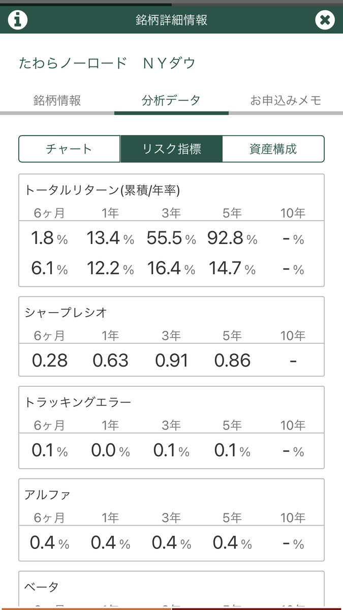Tap the 5-year cumulative return 92.8%

tap(232, 238)
